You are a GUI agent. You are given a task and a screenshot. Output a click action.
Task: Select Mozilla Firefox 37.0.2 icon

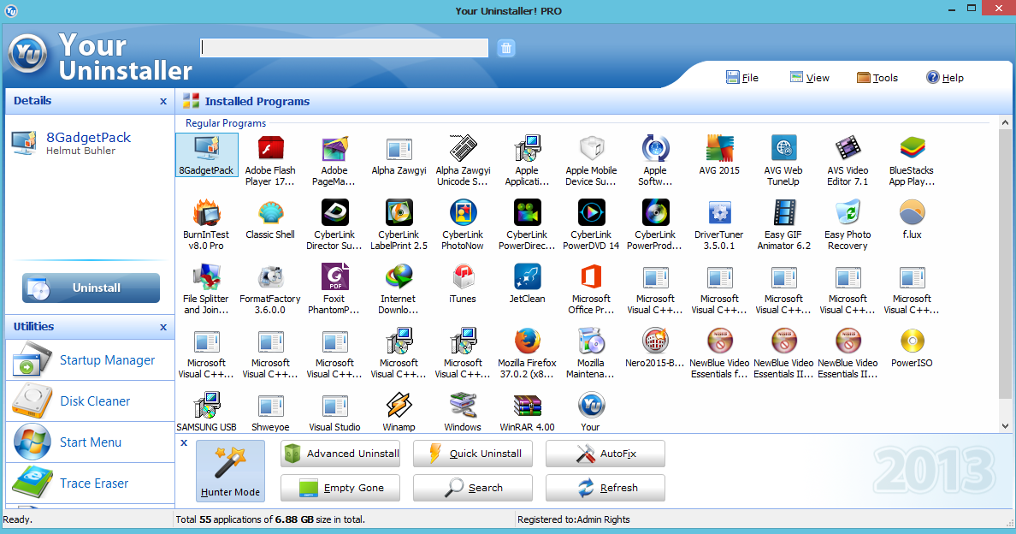527,341
